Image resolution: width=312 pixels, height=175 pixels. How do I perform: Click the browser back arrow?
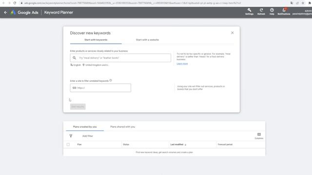[x=3, y=3]
